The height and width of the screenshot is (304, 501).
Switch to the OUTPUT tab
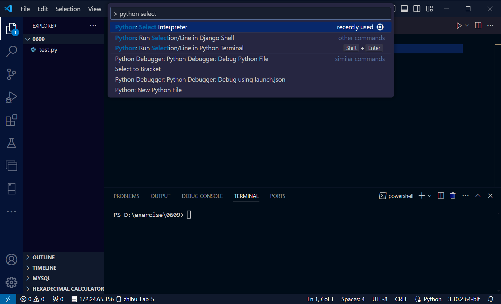[x=160, y=196]
